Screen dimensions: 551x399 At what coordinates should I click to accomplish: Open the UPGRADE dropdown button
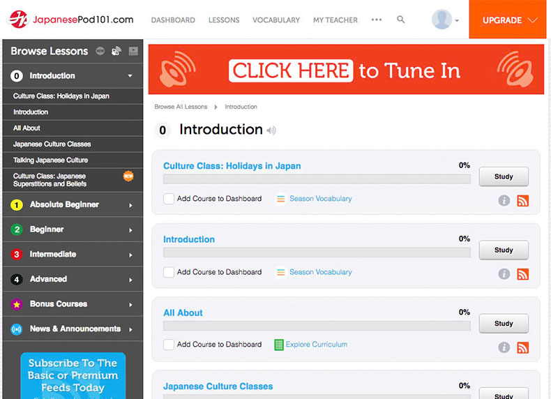[508, 20]
